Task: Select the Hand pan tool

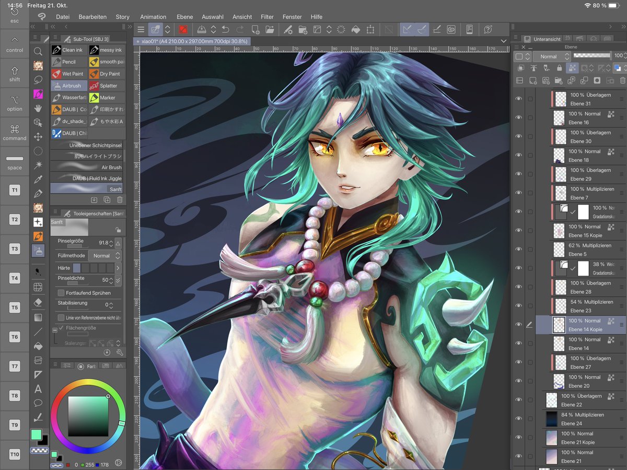Action: (38, 108)
